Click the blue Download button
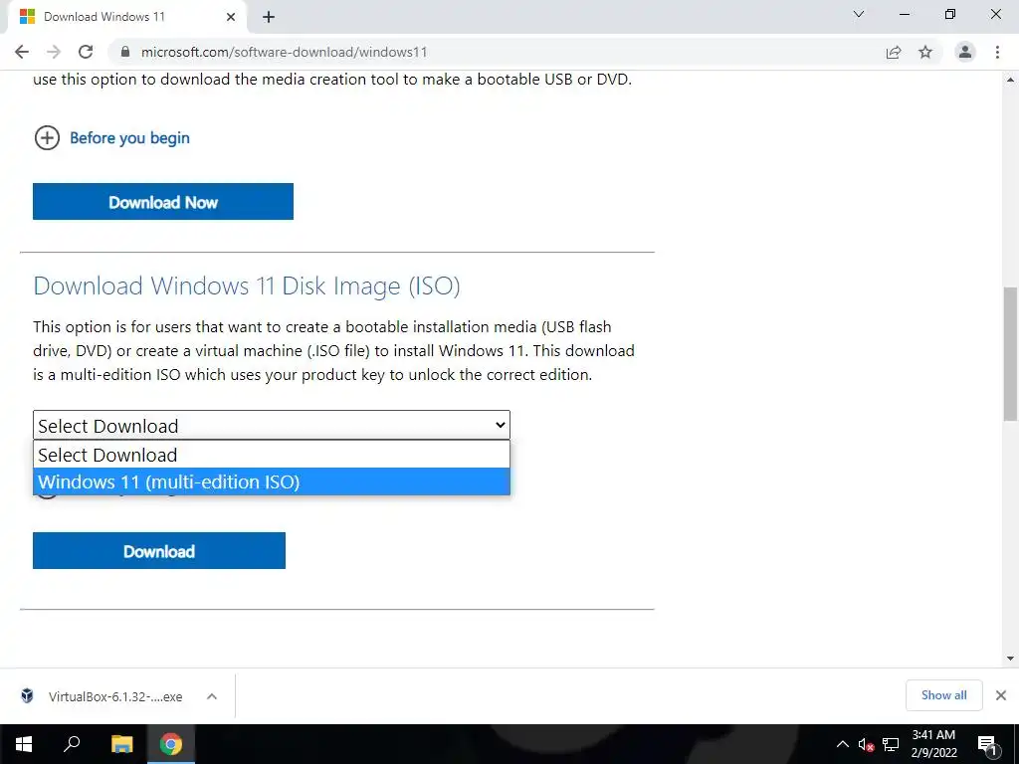Viewport: 1019px width, 764px height. (159, 551)
